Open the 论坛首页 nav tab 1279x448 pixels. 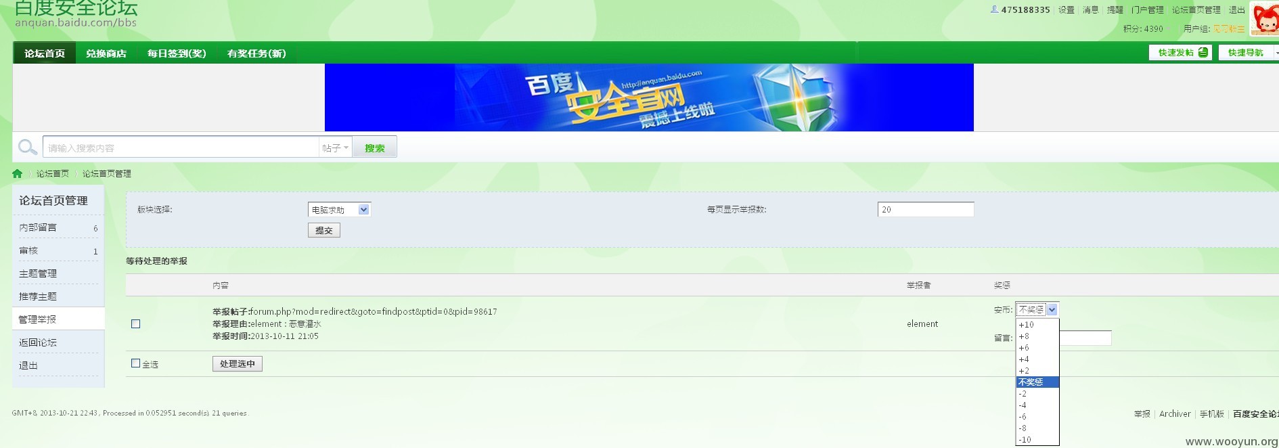45,53
